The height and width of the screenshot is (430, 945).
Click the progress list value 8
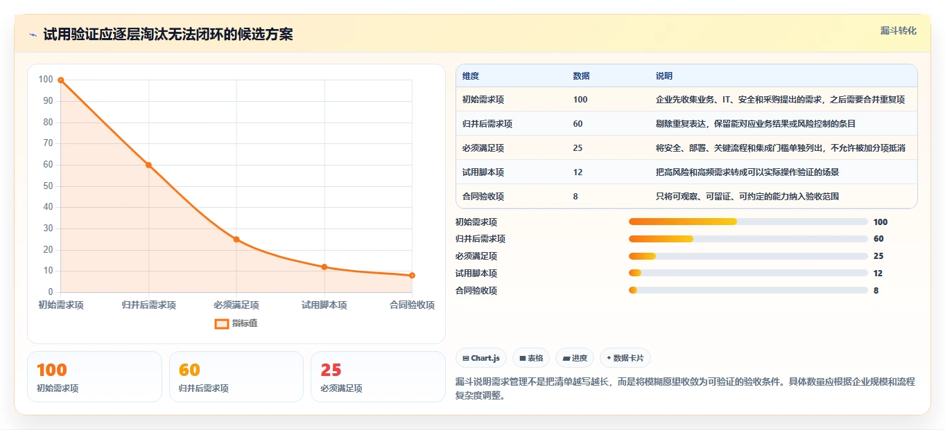tap(876, 291)
